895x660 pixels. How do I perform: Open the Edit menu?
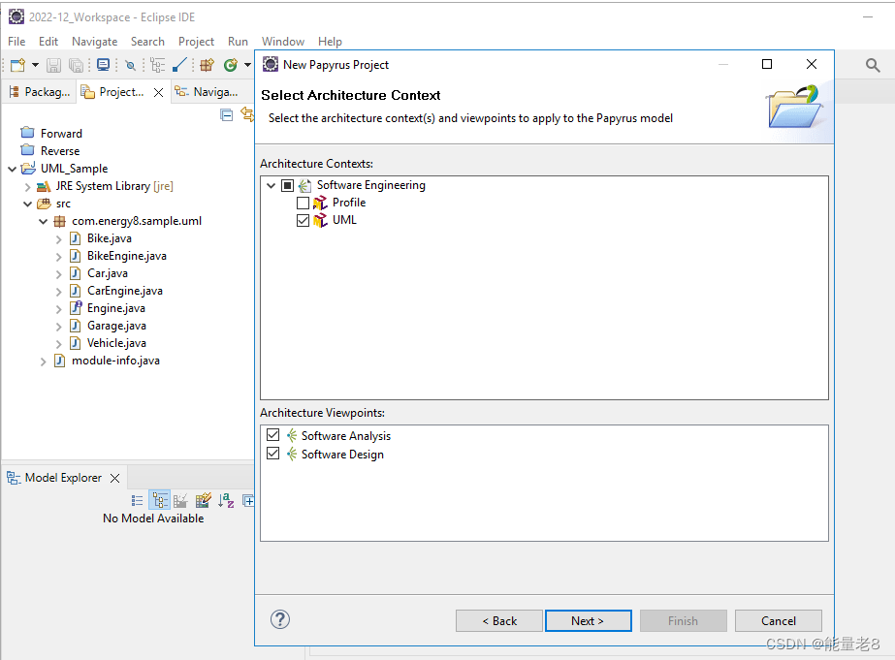(48, 41)
